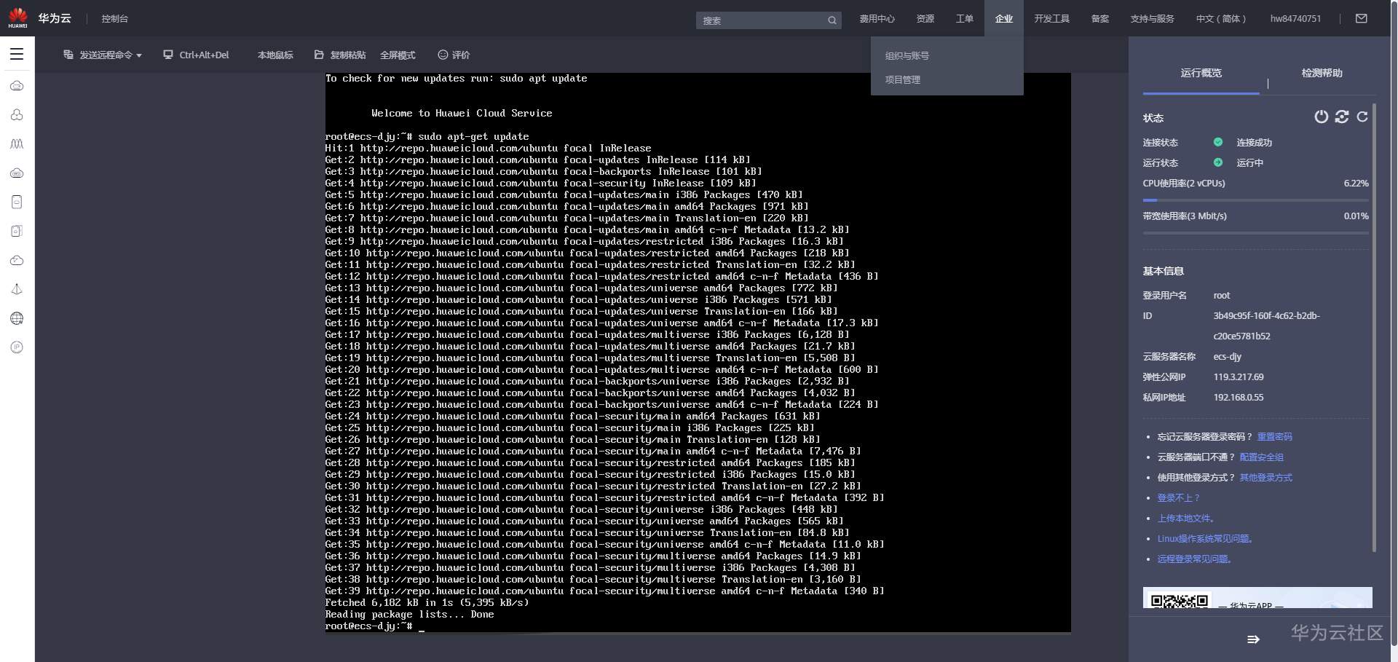
Task: Switch to 全屏模式
Action: (398, 55)
